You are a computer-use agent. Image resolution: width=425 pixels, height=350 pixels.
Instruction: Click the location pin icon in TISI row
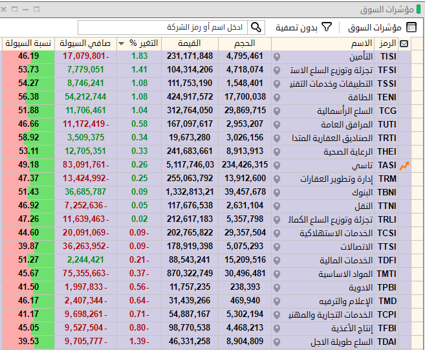[x=276, y=57]
